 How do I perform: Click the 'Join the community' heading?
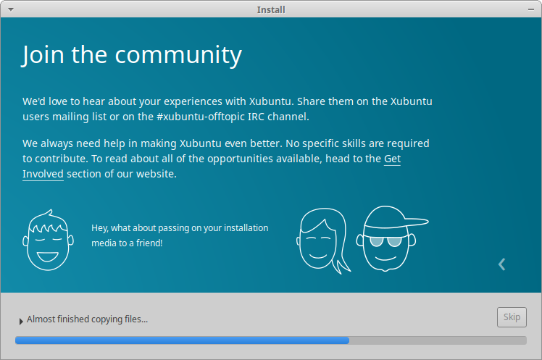click(132, 55)
